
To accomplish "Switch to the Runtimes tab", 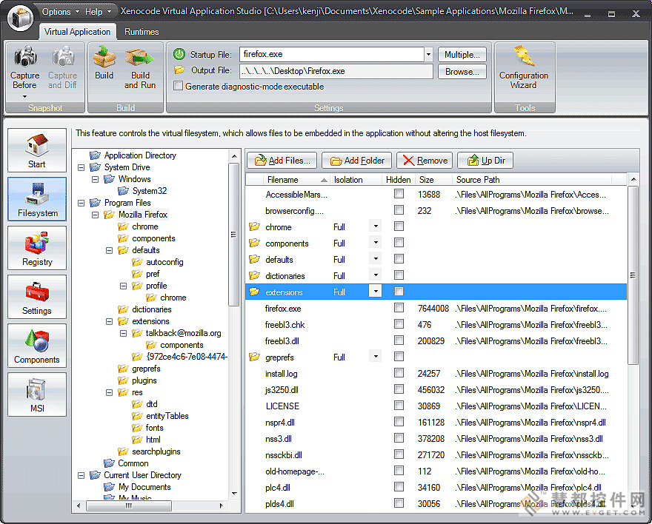I will click(142, 32).
